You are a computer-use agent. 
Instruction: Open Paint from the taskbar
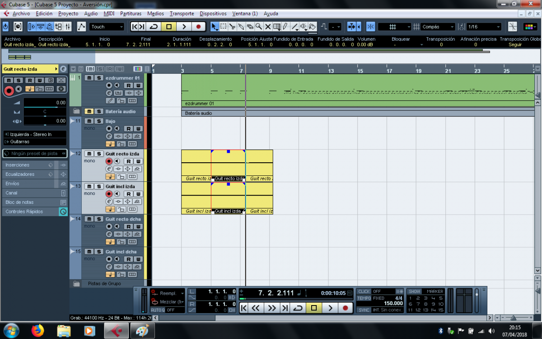click(142, 330)
